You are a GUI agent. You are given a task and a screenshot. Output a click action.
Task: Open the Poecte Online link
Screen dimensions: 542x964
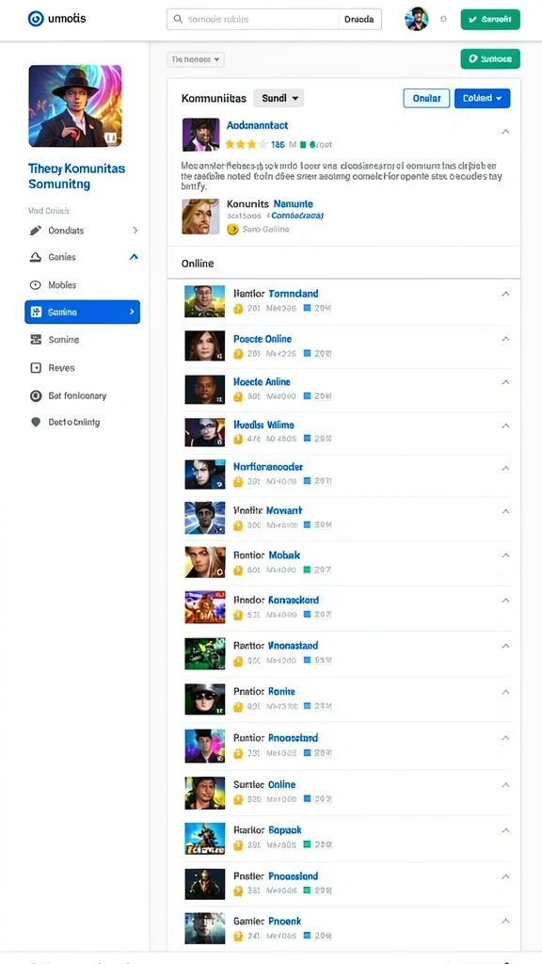coord(263,339)
